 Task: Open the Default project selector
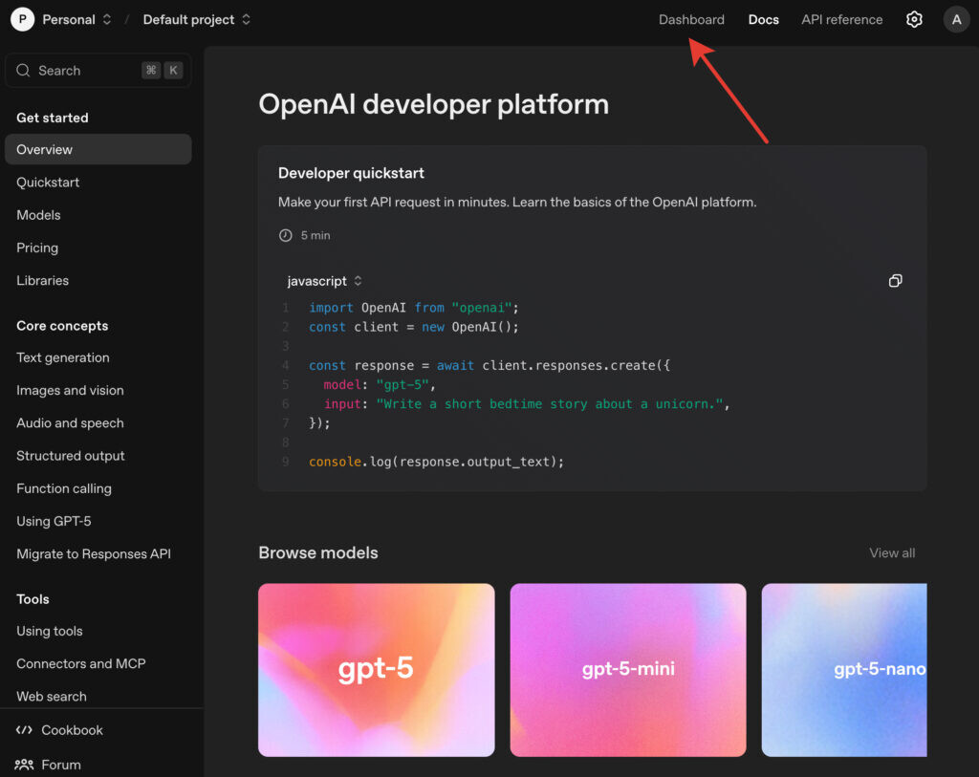[x=197, y=19]
